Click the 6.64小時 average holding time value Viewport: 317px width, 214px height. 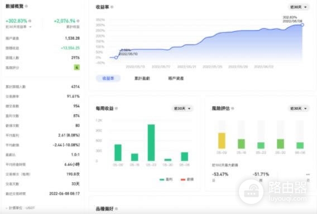point(72,164)
